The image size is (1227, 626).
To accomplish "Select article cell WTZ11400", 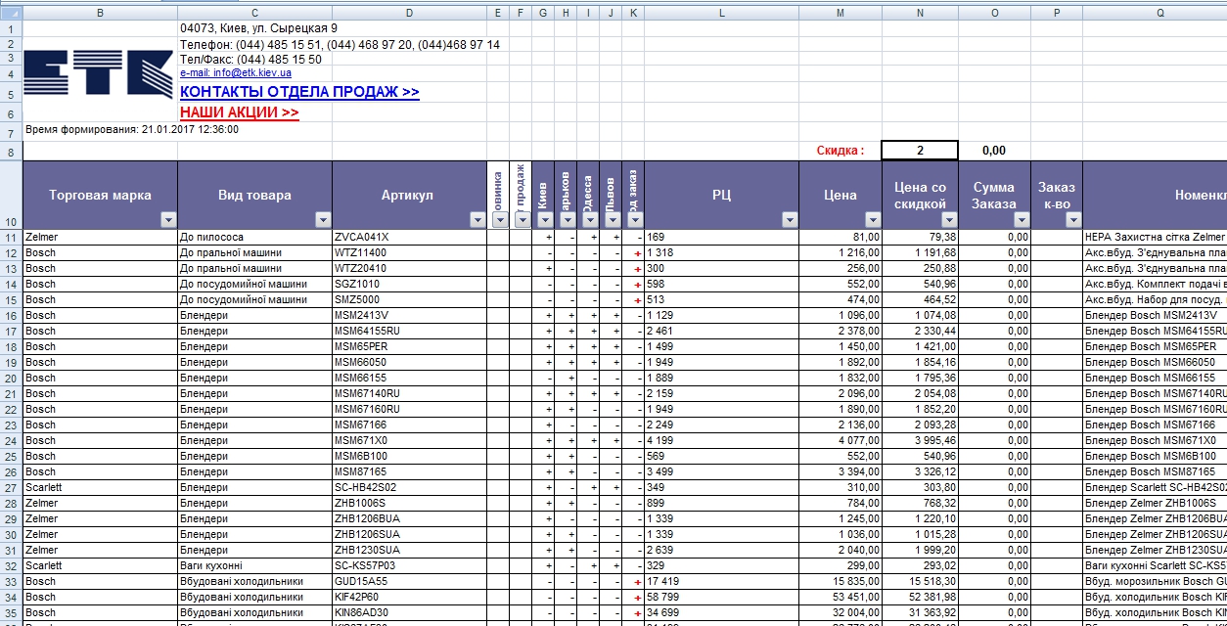I will [x=409, y=252].
